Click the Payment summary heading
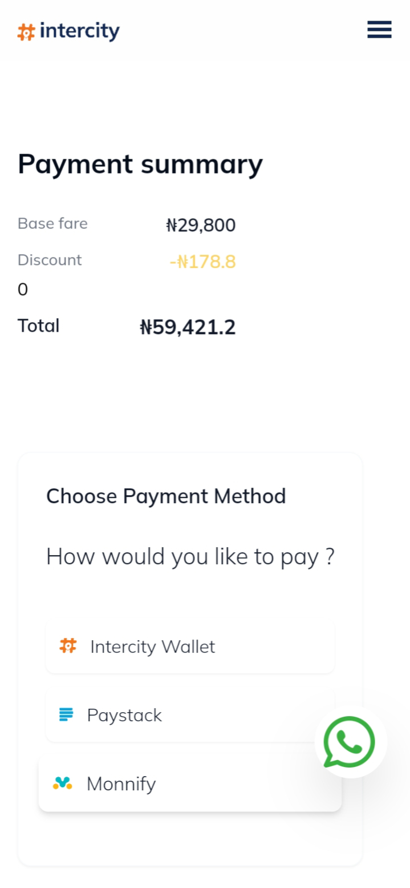 tap(140, 164)
